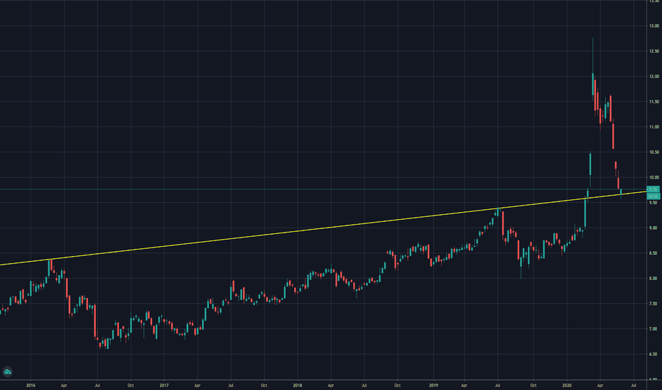Click the 7.00 price axis label

coord(654,329)
